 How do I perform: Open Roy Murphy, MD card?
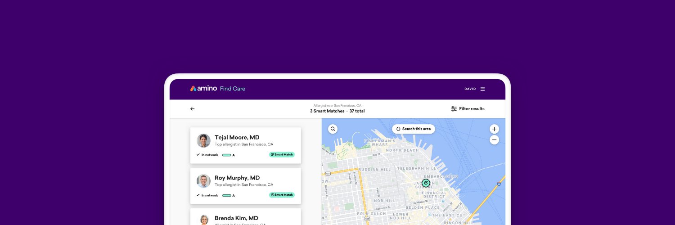[246, 186]
